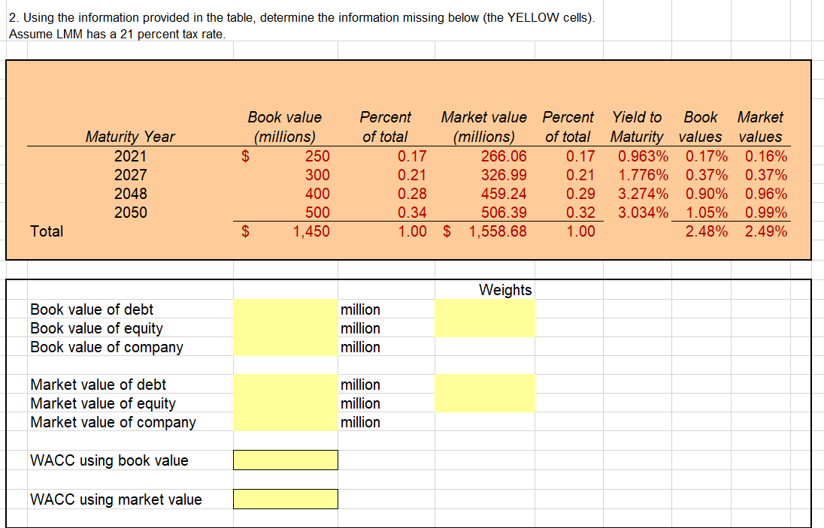Select the WACC using market value input cell

285,499
